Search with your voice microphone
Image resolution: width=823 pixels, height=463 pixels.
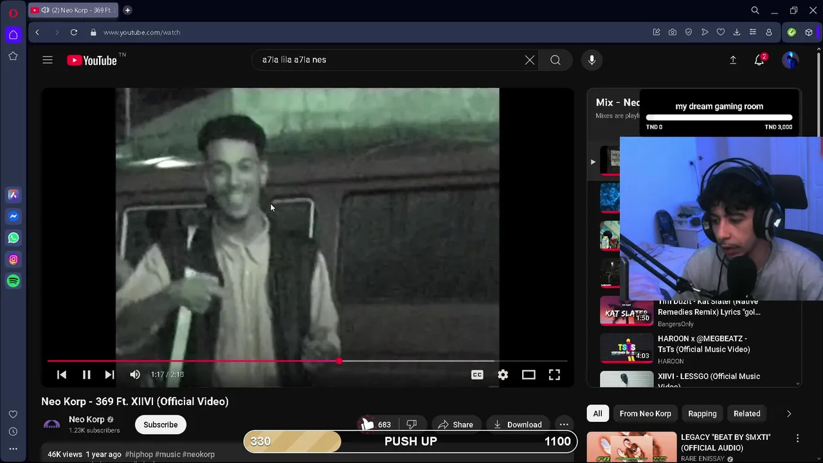(x=592, y=60)
